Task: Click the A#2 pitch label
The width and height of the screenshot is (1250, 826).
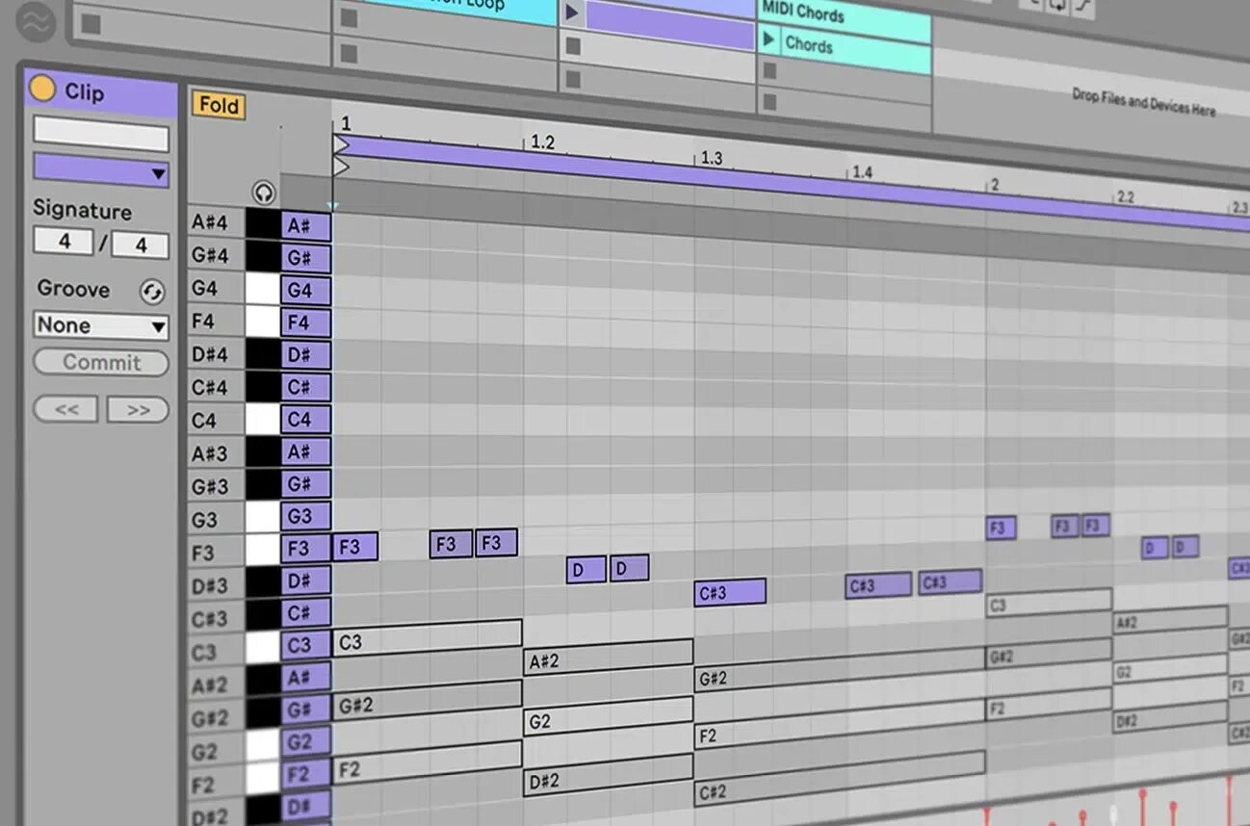Action: [x=210, y=685]
